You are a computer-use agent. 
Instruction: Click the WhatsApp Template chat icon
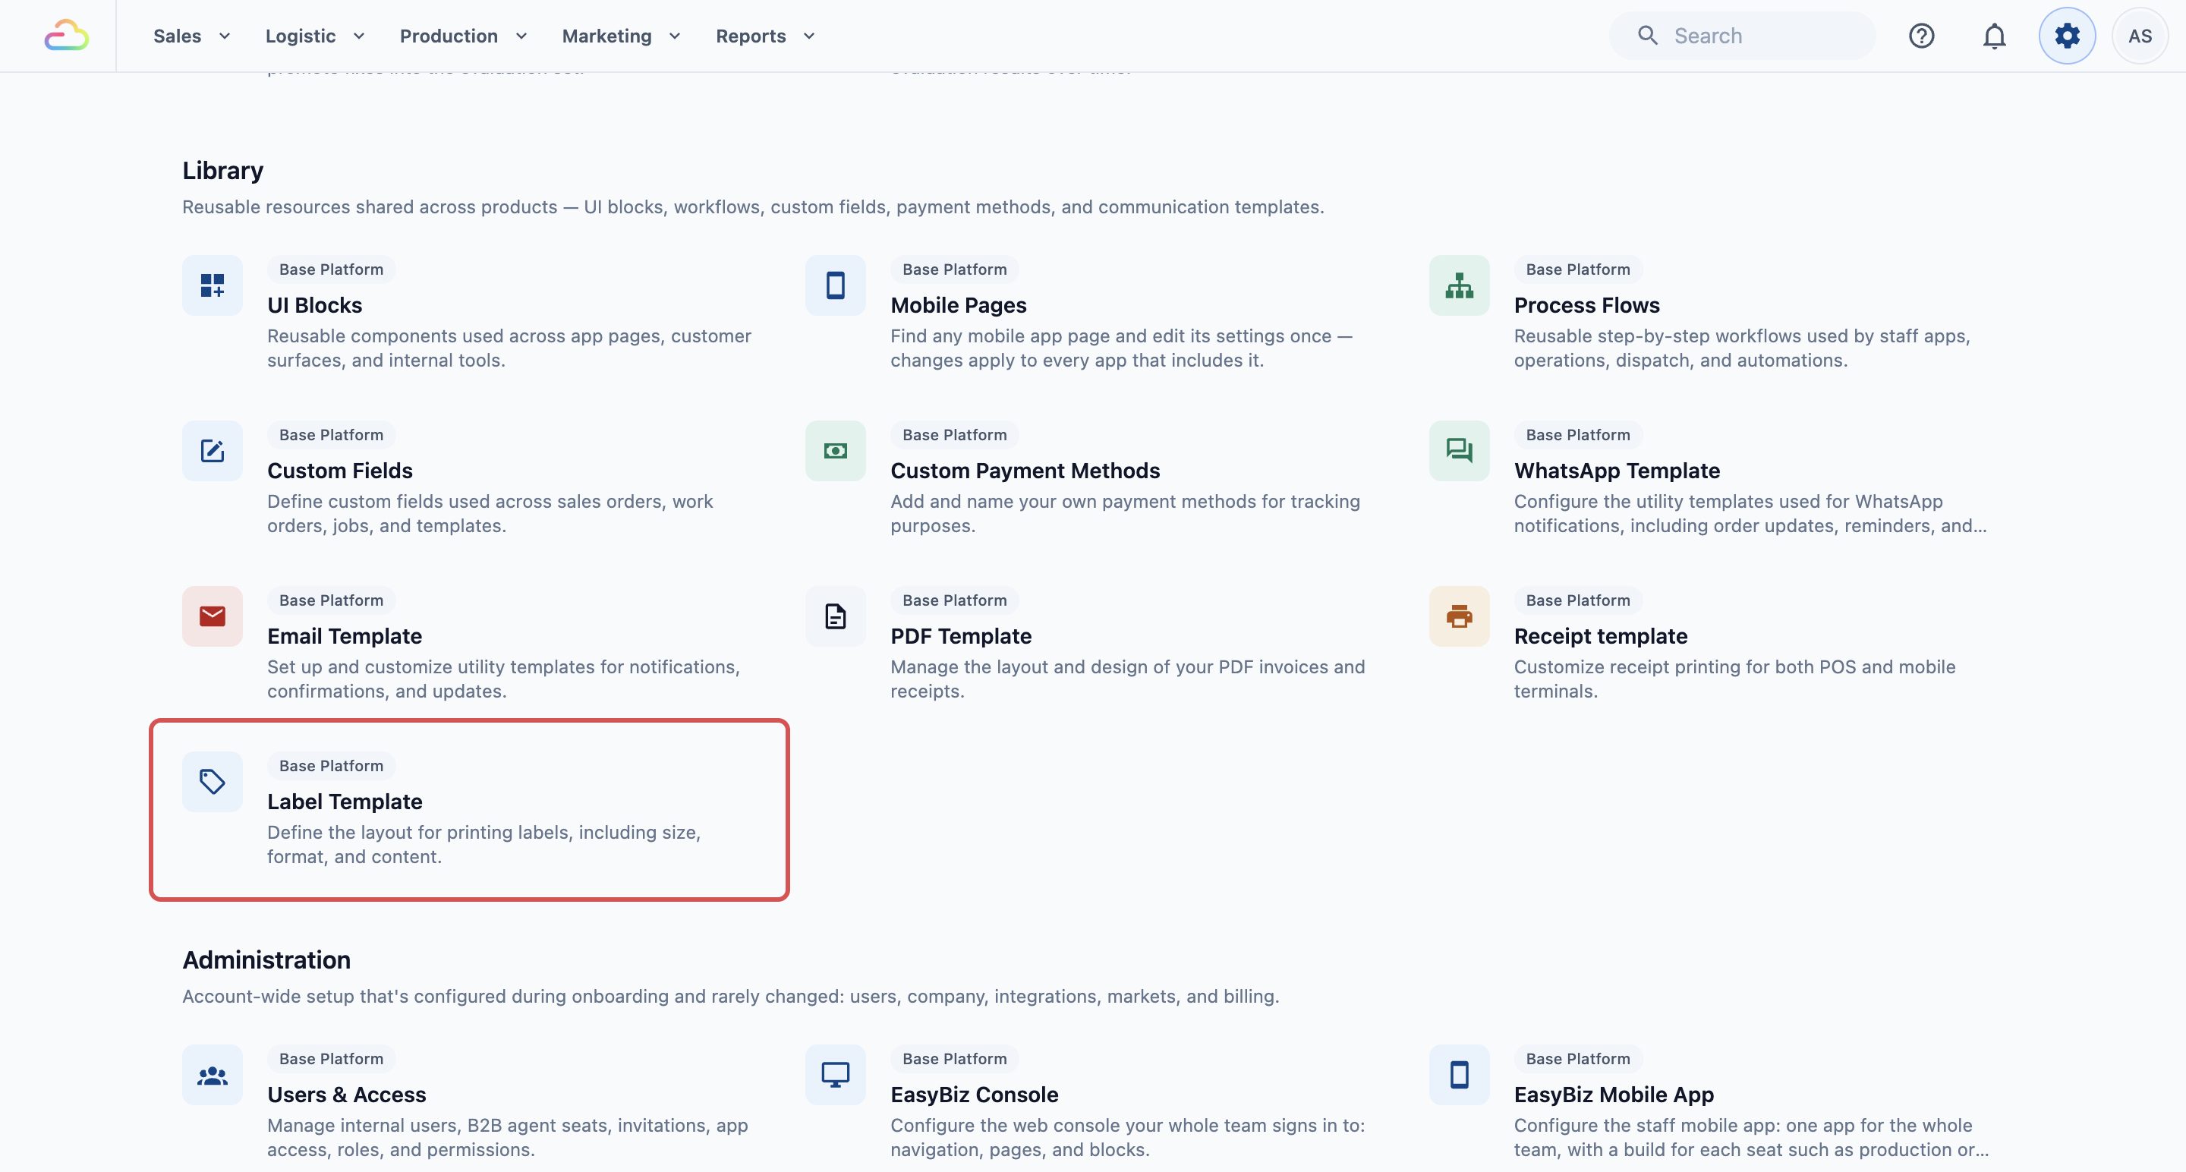click(x=1459, y=451)
